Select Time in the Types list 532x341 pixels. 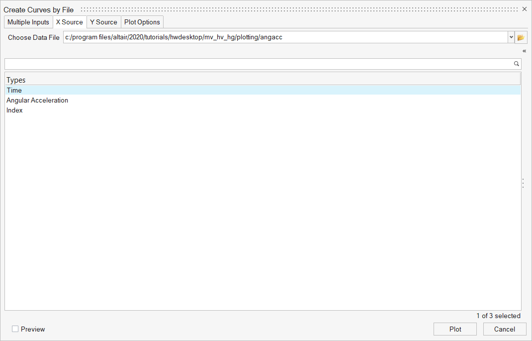click(x=14, y=90)
